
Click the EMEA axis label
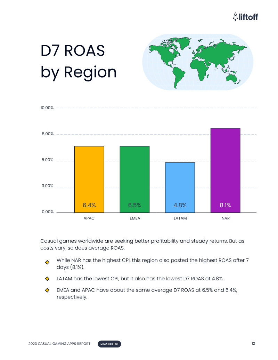coord(135,218)
